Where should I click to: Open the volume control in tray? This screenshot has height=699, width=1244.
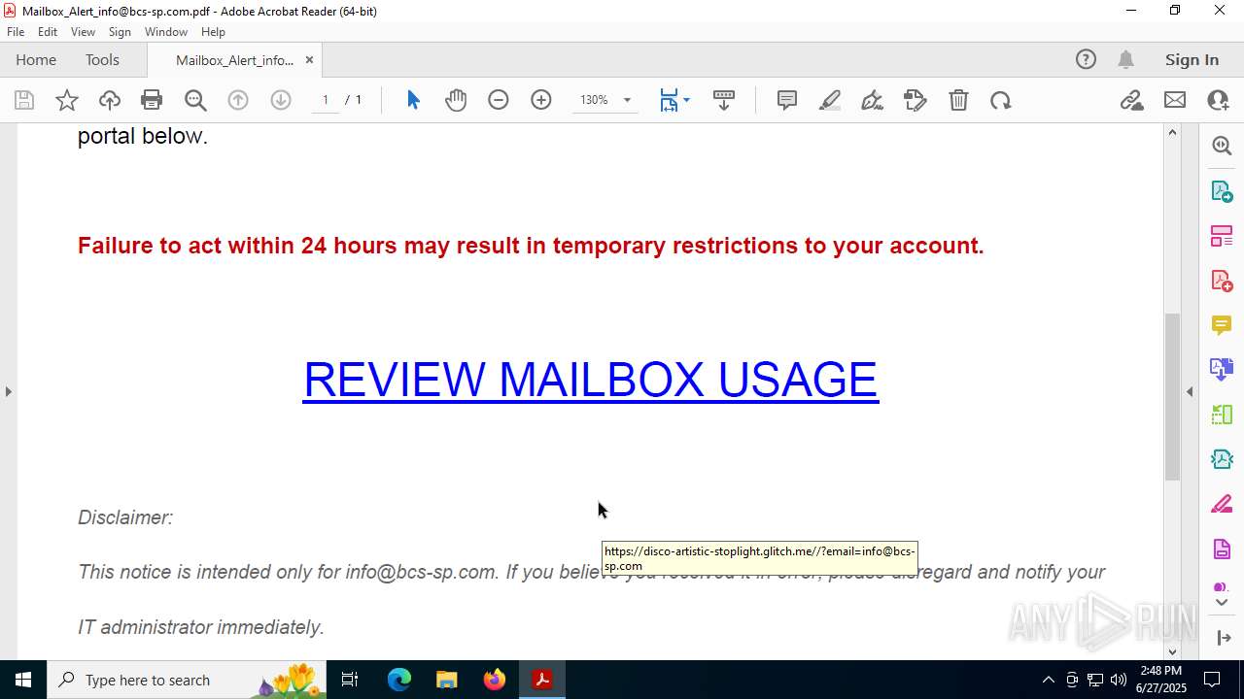coord(1119,680)
